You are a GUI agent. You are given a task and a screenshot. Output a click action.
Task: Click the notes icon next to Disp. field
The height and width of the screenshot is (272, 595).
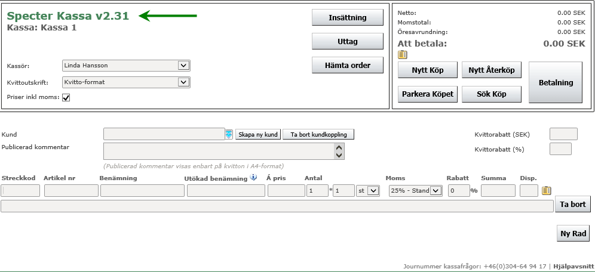tap(546, 191)
